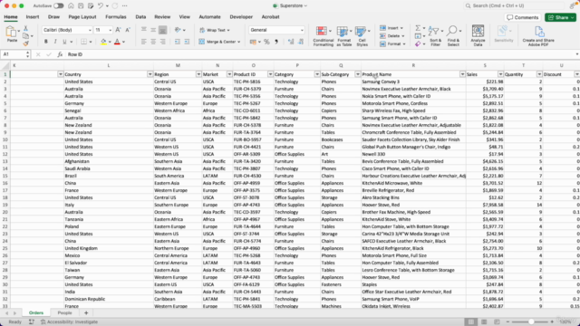Screen dimensions: 580x326
Task: Open the Page Layout tab
Action: tap(82, 17)
